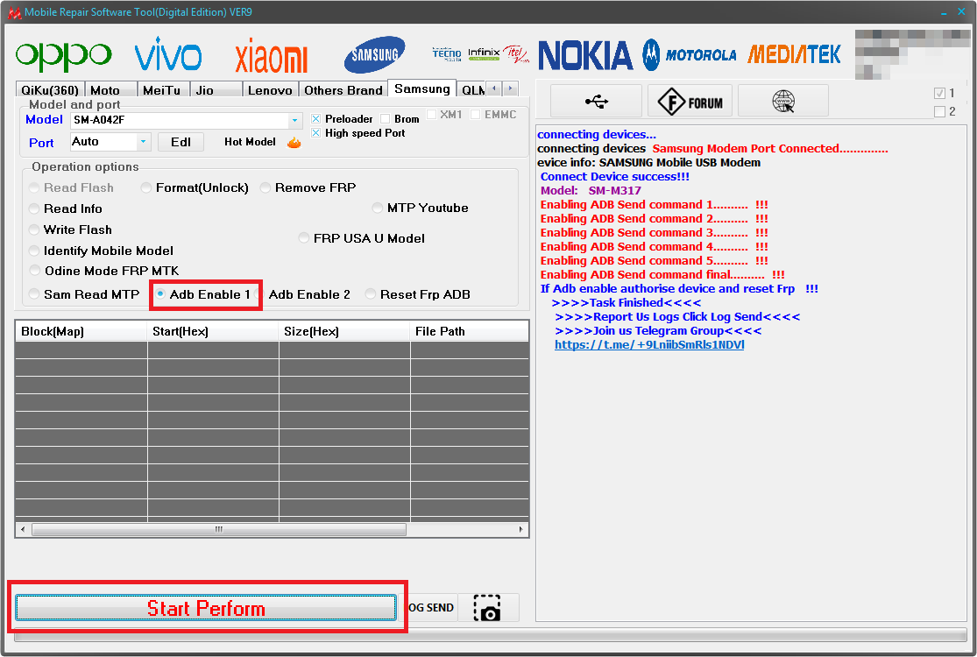
Task: Toggle the Preloader checkbox
Action: point(316,119)
